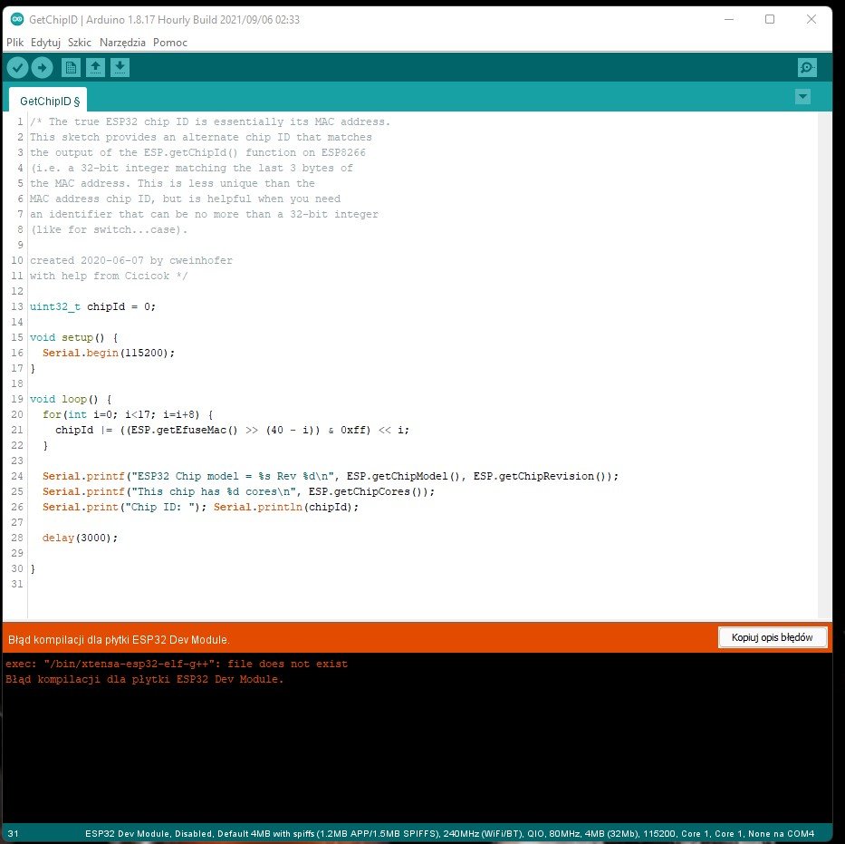Open the Edytuj menu
Screen dimensions: 845x844
(x=45, y=43)
